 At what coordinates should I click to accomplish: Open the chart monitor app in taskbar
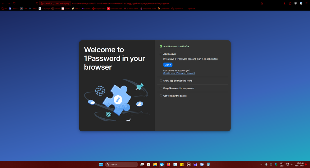coord(175,165)
